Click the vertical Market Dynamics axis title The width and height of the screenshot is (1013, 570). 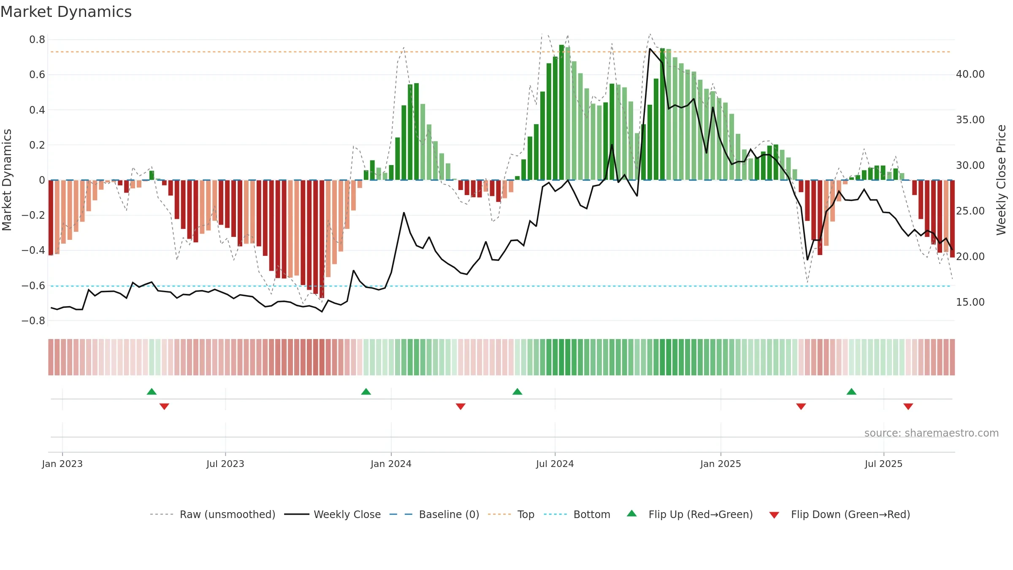tap(7, 180)
